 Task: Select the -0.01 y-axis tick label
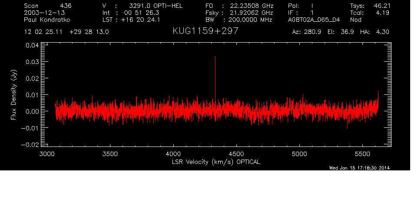tap(30, 128)
